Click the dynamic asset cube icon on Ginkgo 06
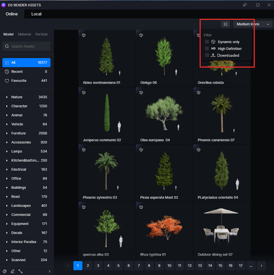This screenshot has height=275, width=274. tap(141, 35)
